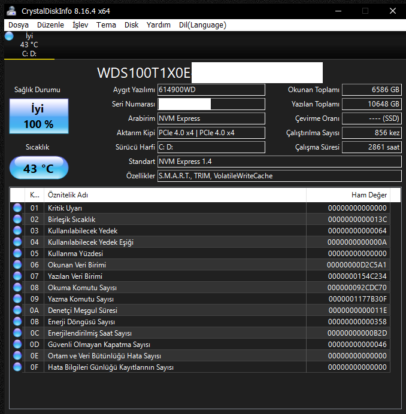The image size is (406, 414).
Task: Select the Birleşik Sıcaklık attribute name
Action: coord(71,220)
